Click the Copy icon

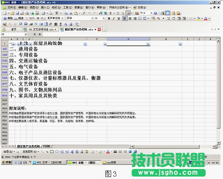66,13
